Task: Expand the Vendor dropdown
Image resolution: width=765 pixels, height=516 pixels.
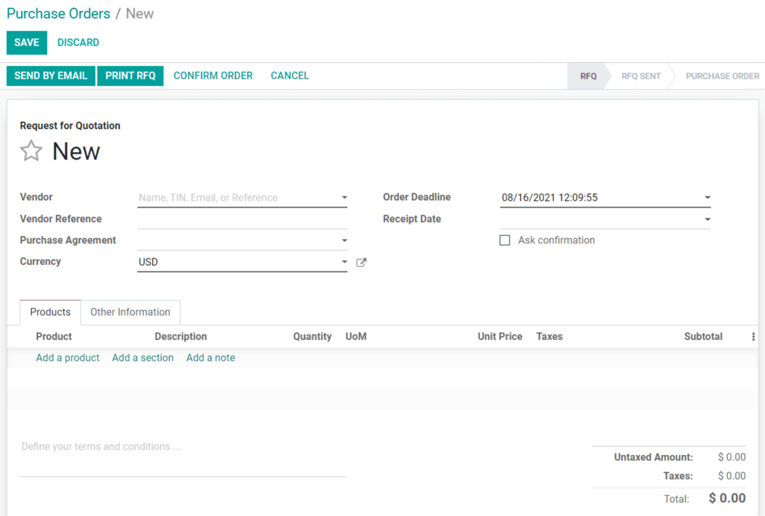Action: click(344, 198)
